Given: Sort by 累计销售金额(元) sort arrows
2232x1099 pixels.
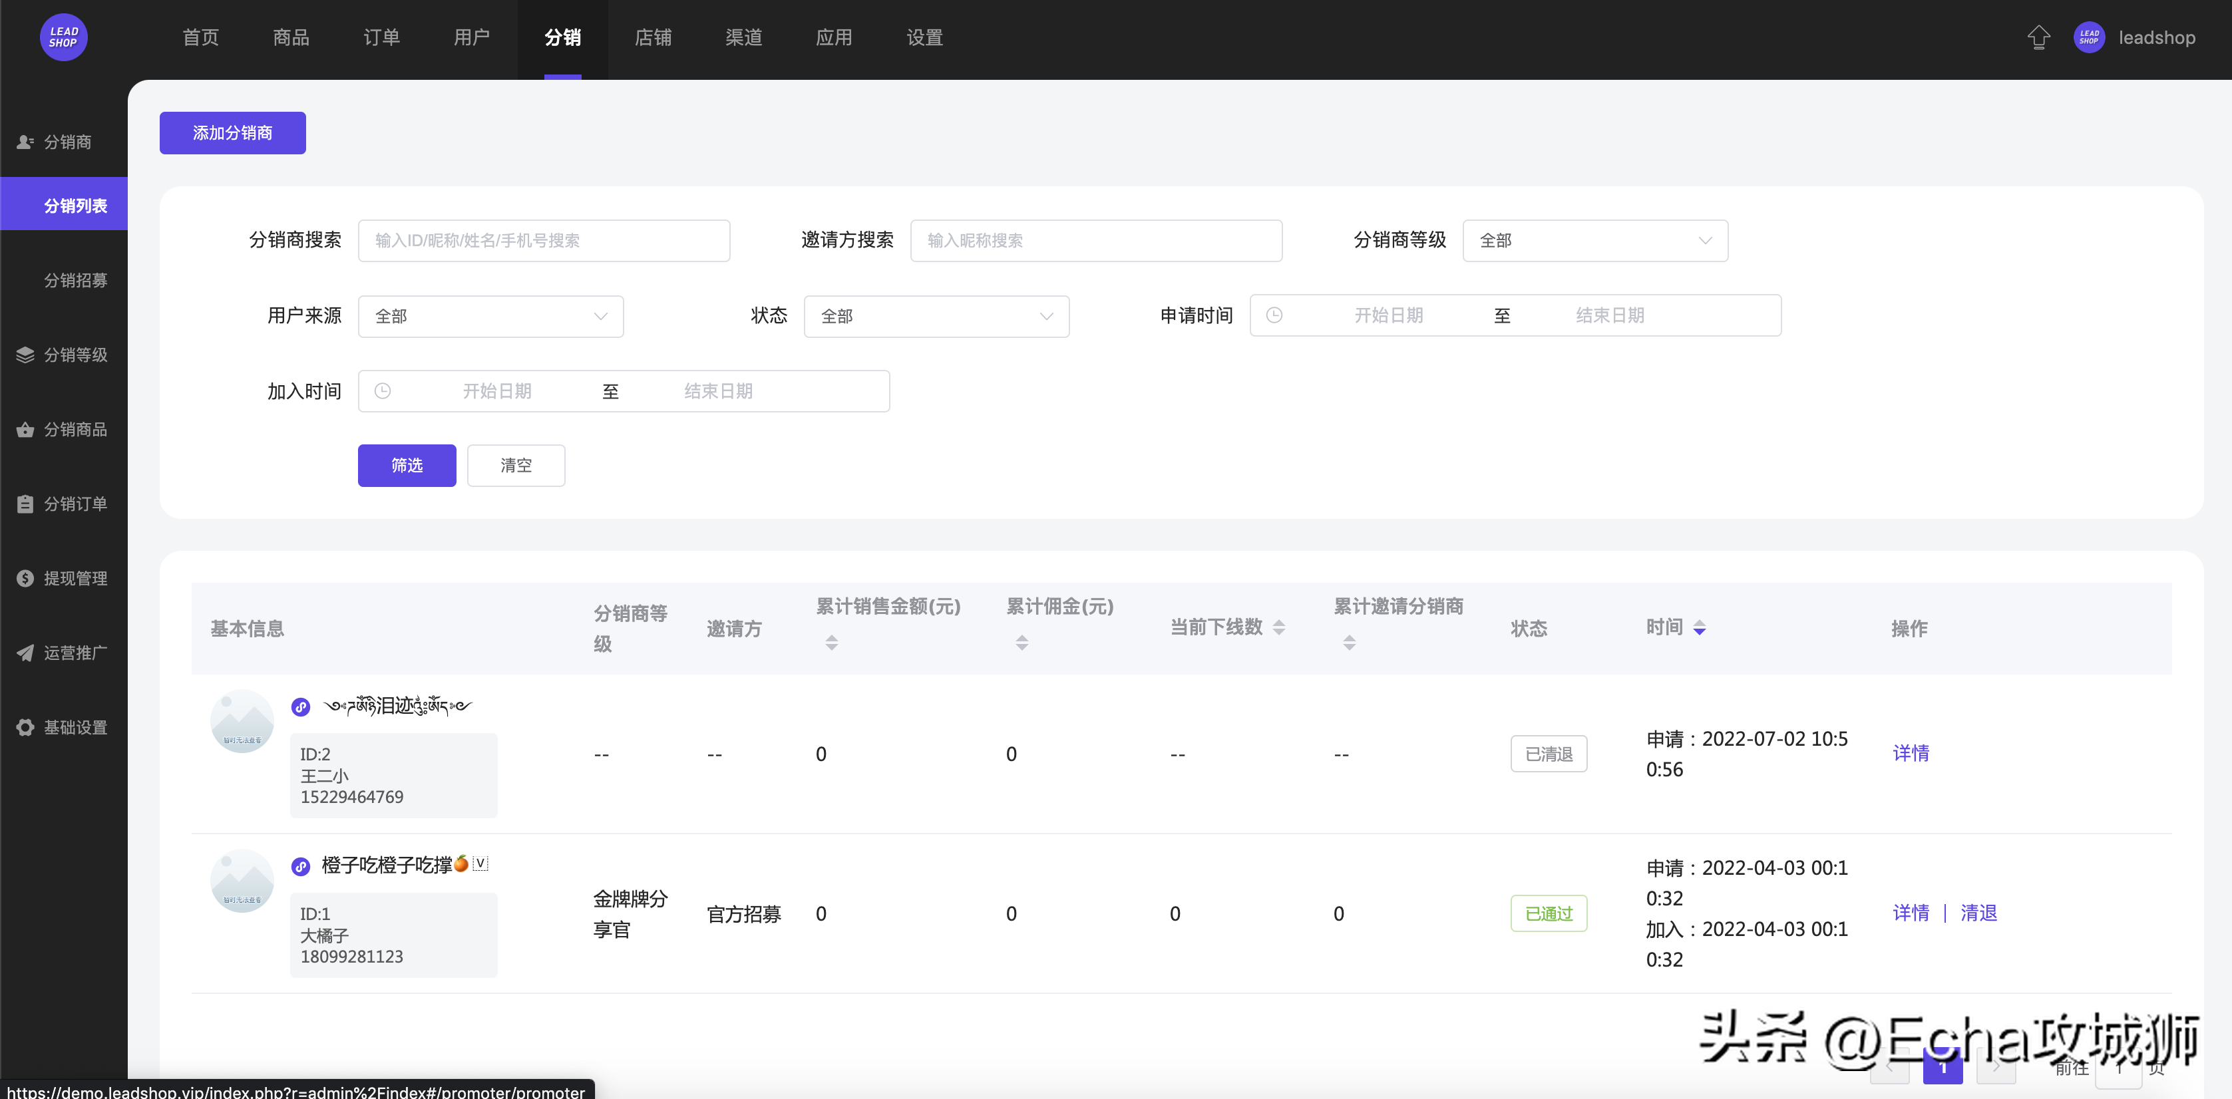Looking at the screenshot, I should pos(832,642).
